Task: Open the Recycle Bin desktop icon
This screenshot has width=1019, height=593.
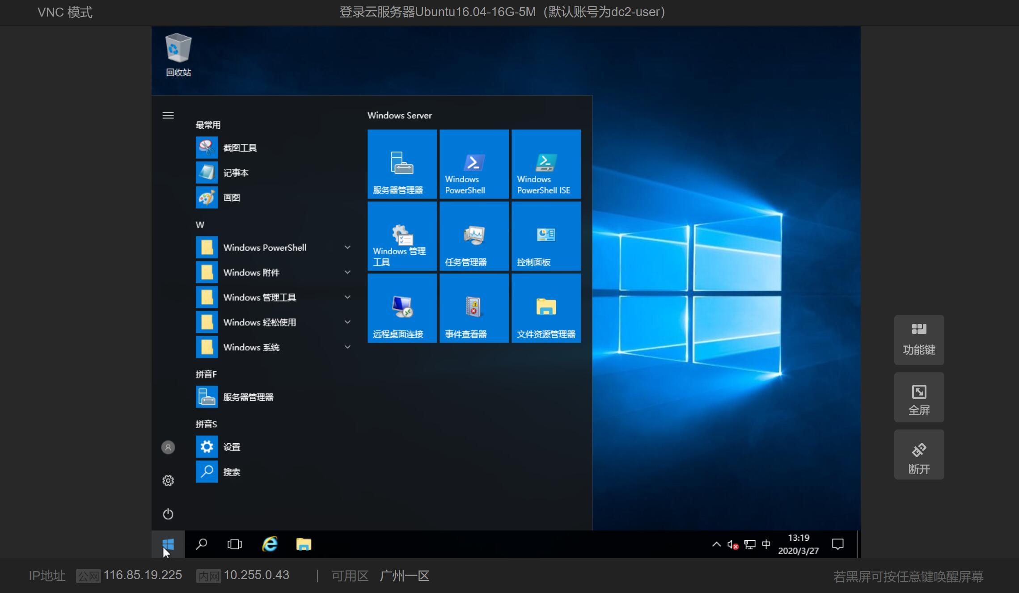Action: click(178, 55)
